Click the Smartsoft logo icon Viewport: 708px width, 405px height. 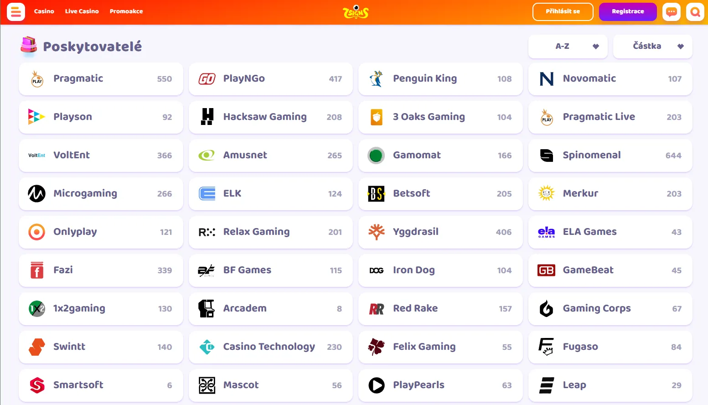pos(37,385)
